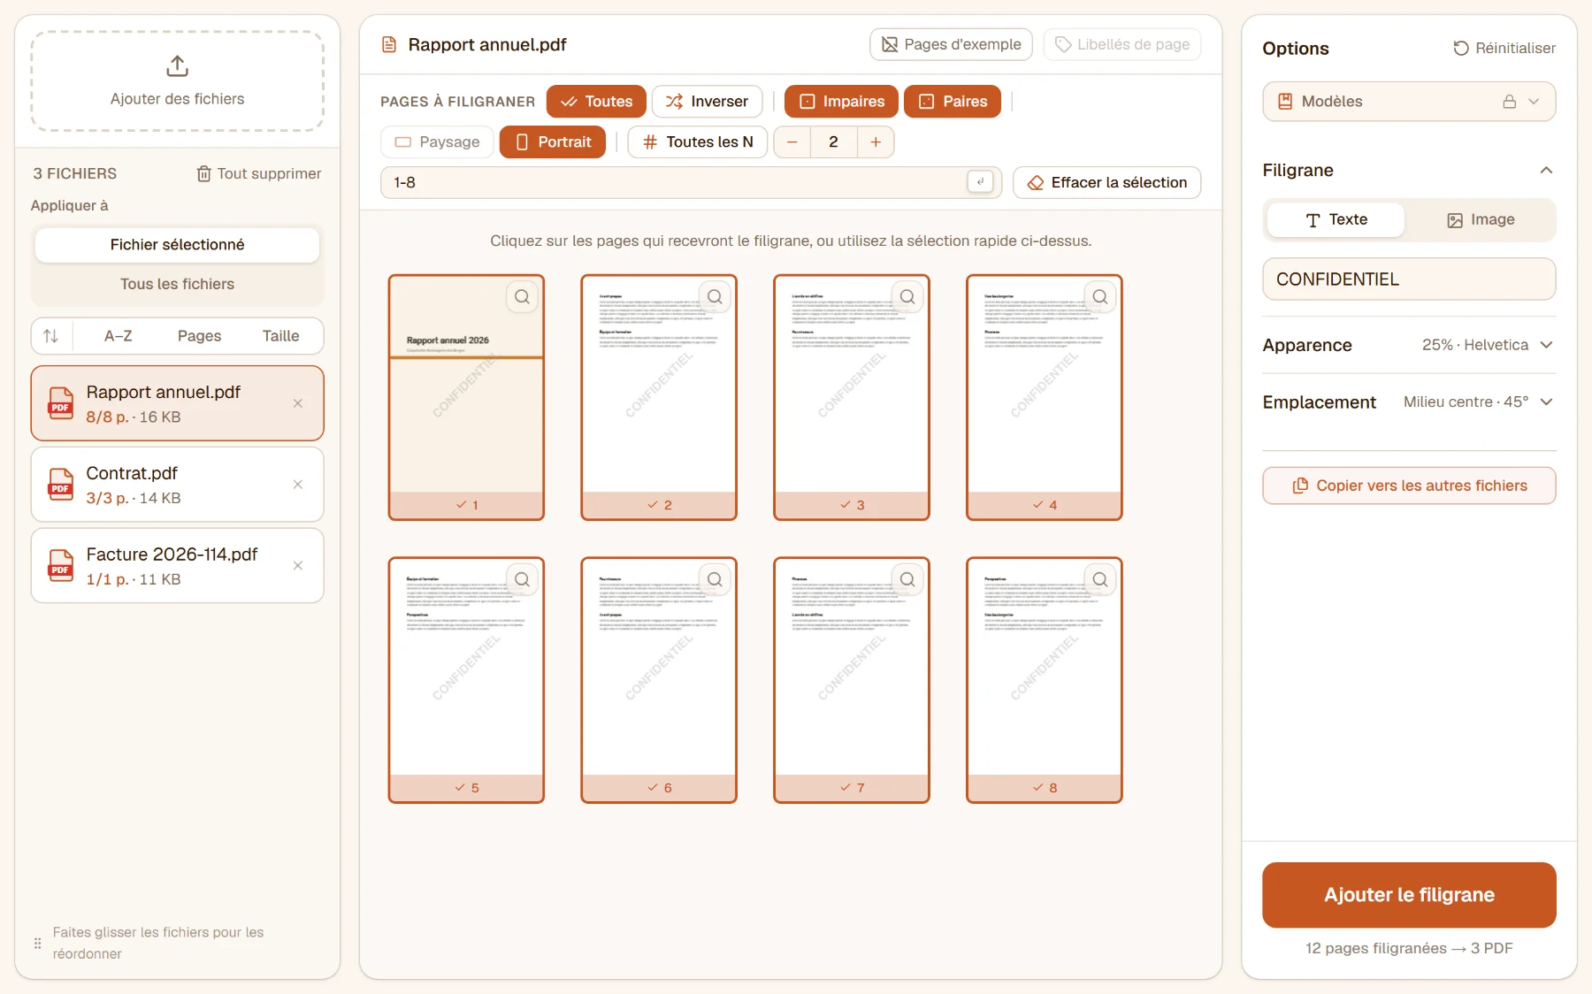1592x994 pixels.
Task: Click Tout supprimer
Action: click(x=258, y=174)
